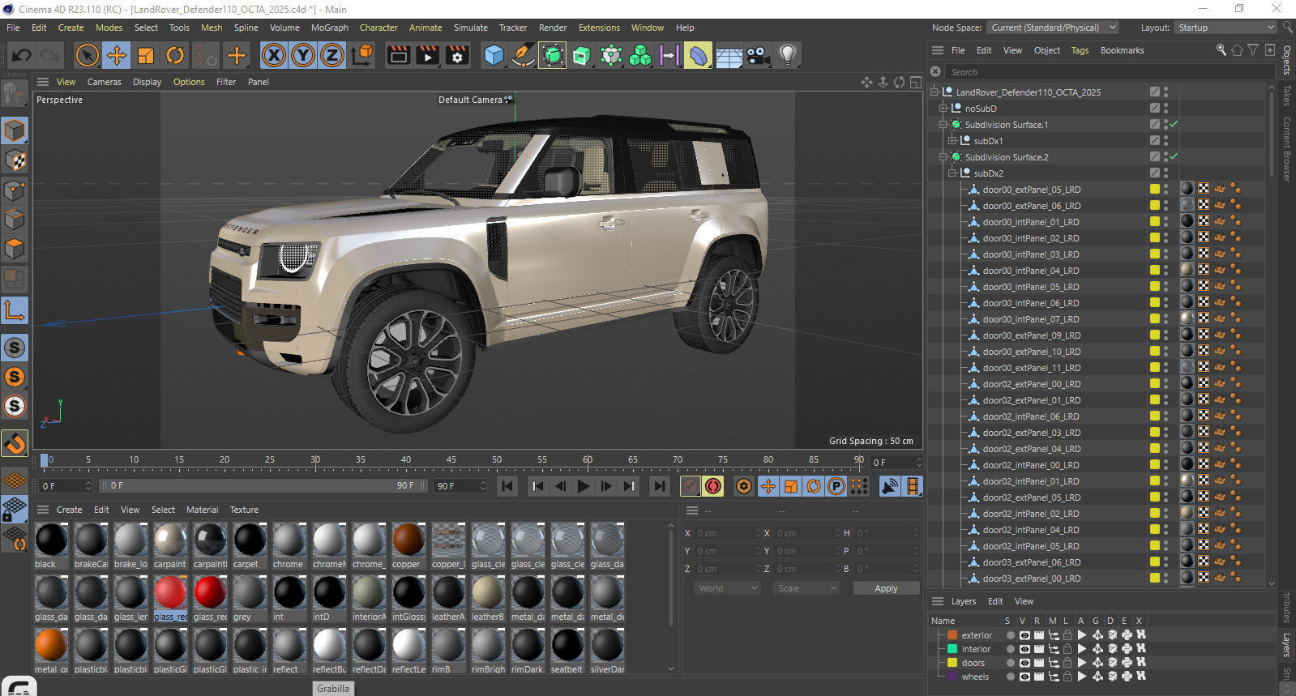Go to the start of the animation
This screenshot has width=1296, height=696.
click(x=507, y=486)
